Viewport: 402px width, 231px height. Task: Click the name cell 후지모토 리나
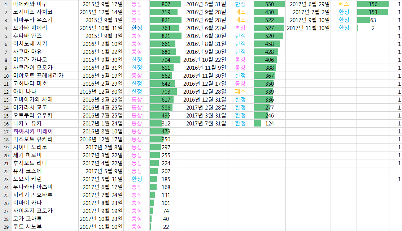click(45, 163)
